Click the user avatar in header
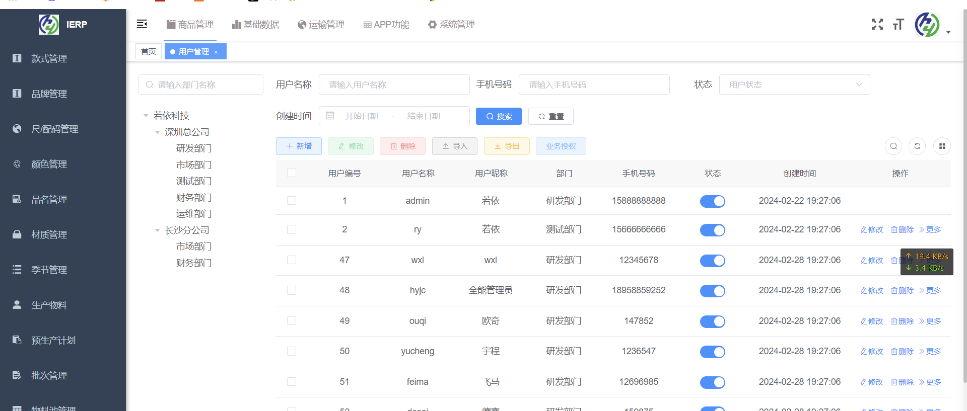Screen dimensions: 967x411 927,24
